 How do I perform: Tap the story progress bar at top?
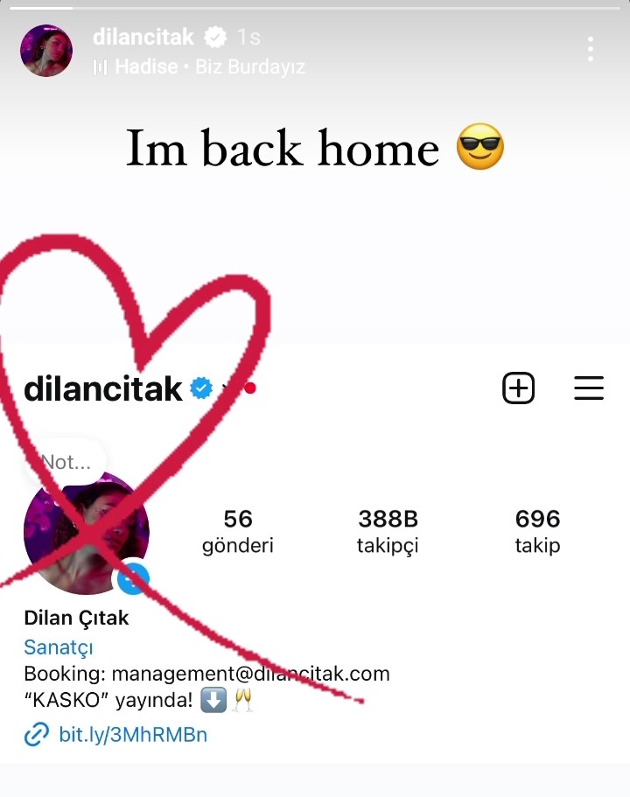315,8
